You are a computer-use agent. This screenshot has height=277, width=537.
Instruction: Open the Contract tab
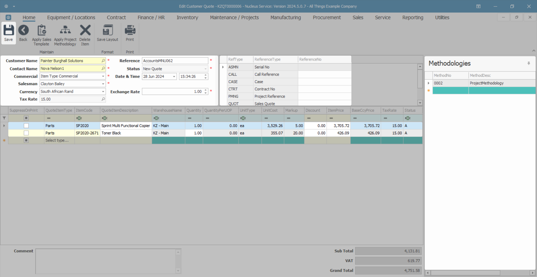[x=116, y=17]
